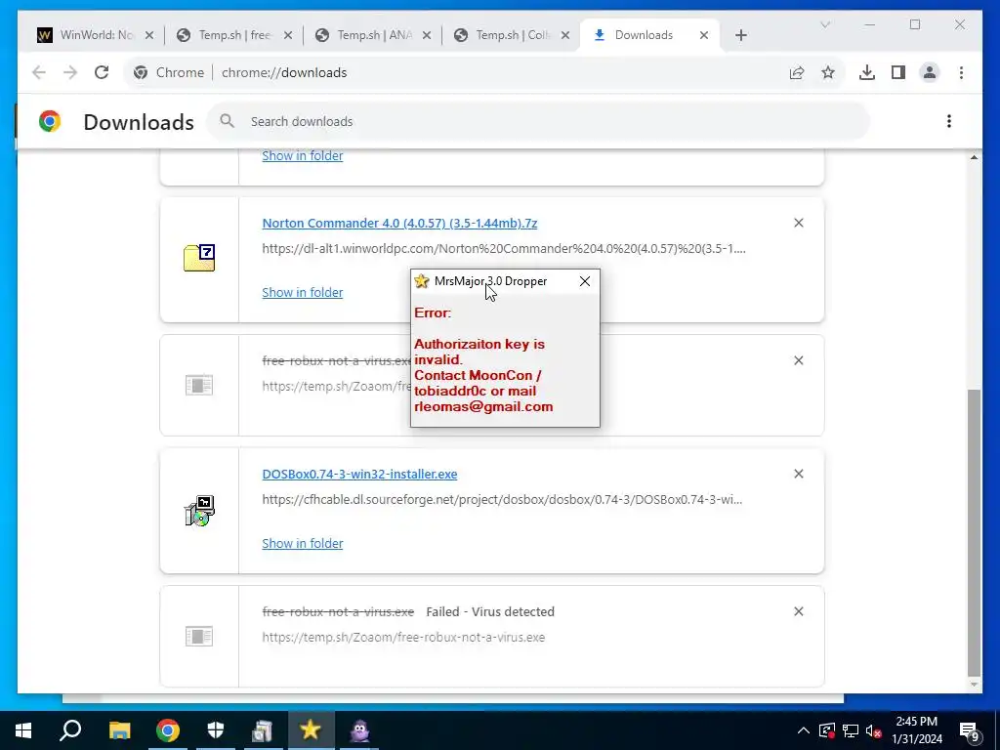Screen dimensions: 1000x750
Task: Click the muted volume tray icon
Action: (x=874, y=730)
